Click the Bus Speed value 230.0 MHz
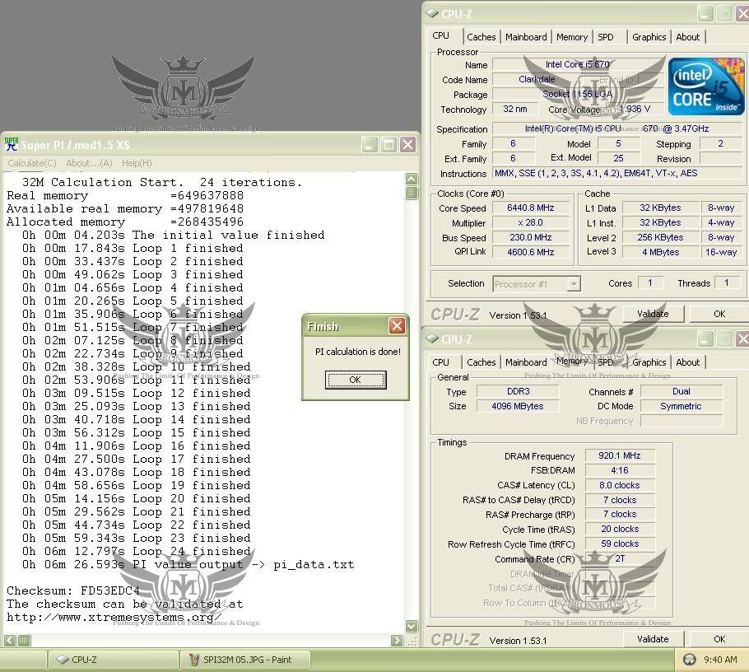 click(x=530, y=237)
